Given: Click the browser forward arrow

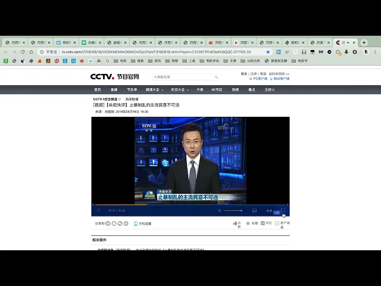Looking at the screenshot, I should point(14,52).
